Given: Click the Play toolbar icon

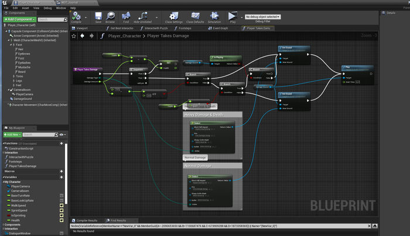Looking at the screenshot, I should pyautogui.click(x=232, y=16).
